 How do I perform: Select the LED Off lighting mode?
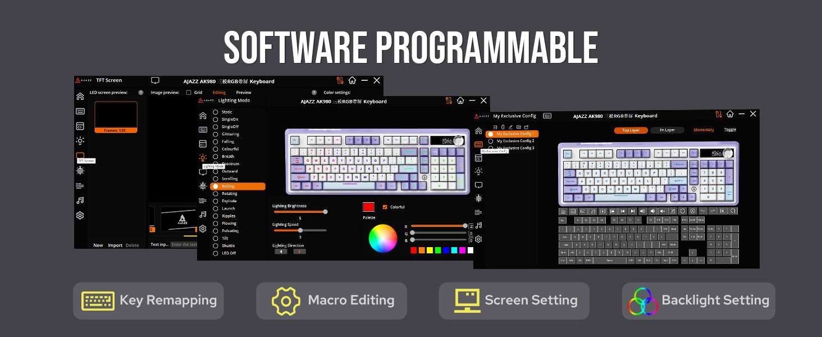(x=224, y=253)
